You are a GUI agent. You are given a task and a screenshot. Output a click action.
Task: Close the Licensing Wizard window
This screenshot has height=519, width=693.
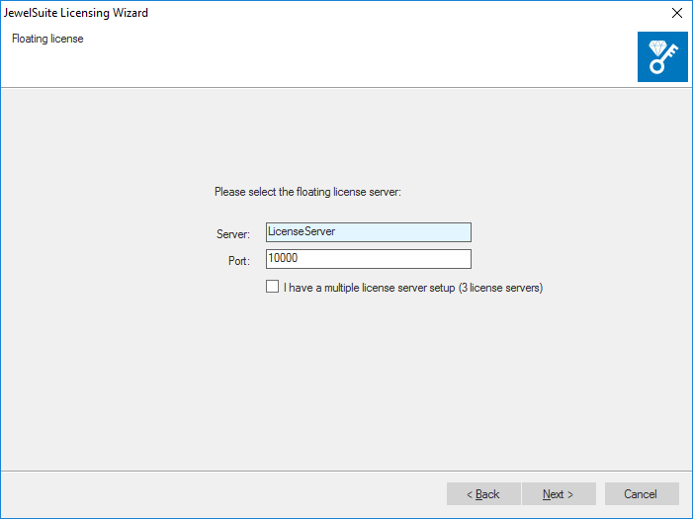coord(677,13)
